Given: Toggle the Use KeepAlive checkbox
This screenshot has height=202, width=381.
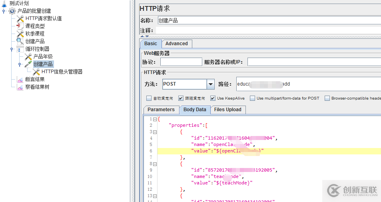Looking at the screenshot, I should coord(213,98).
